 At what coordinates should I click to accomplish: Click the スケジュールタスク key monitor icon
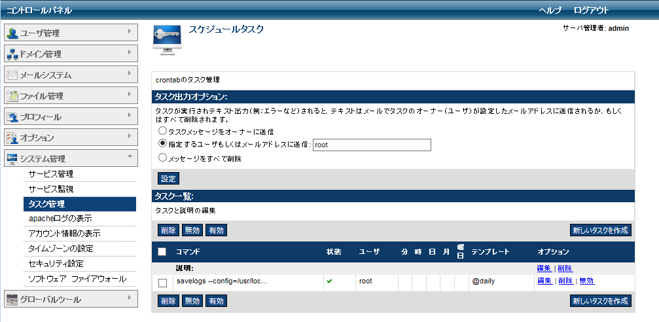click(x=168, y=41)
